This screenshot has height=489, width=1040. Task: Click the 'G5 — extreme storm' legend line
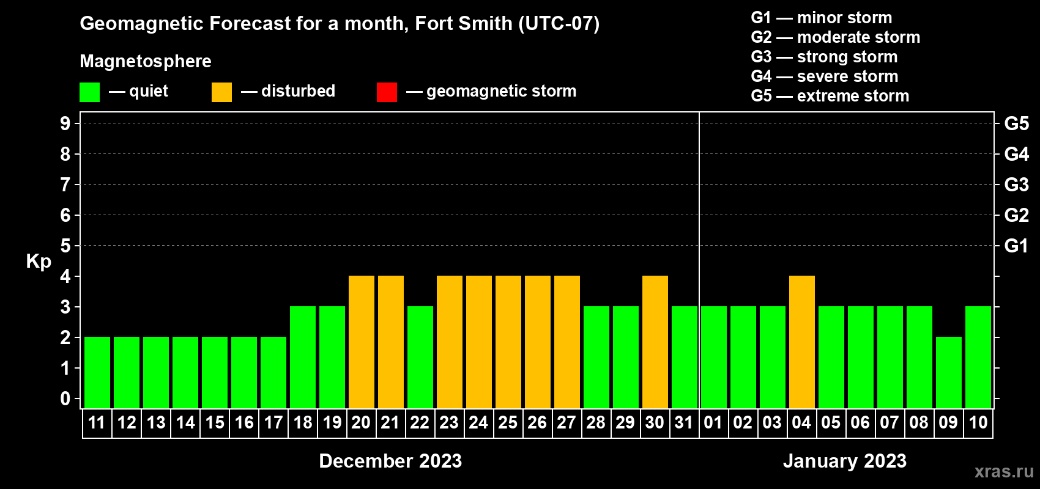click(x=830, y=96)
